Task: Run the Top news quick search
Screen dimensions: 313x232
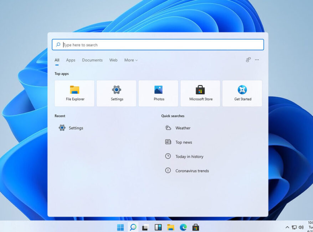Action: (x=179, y=142)
